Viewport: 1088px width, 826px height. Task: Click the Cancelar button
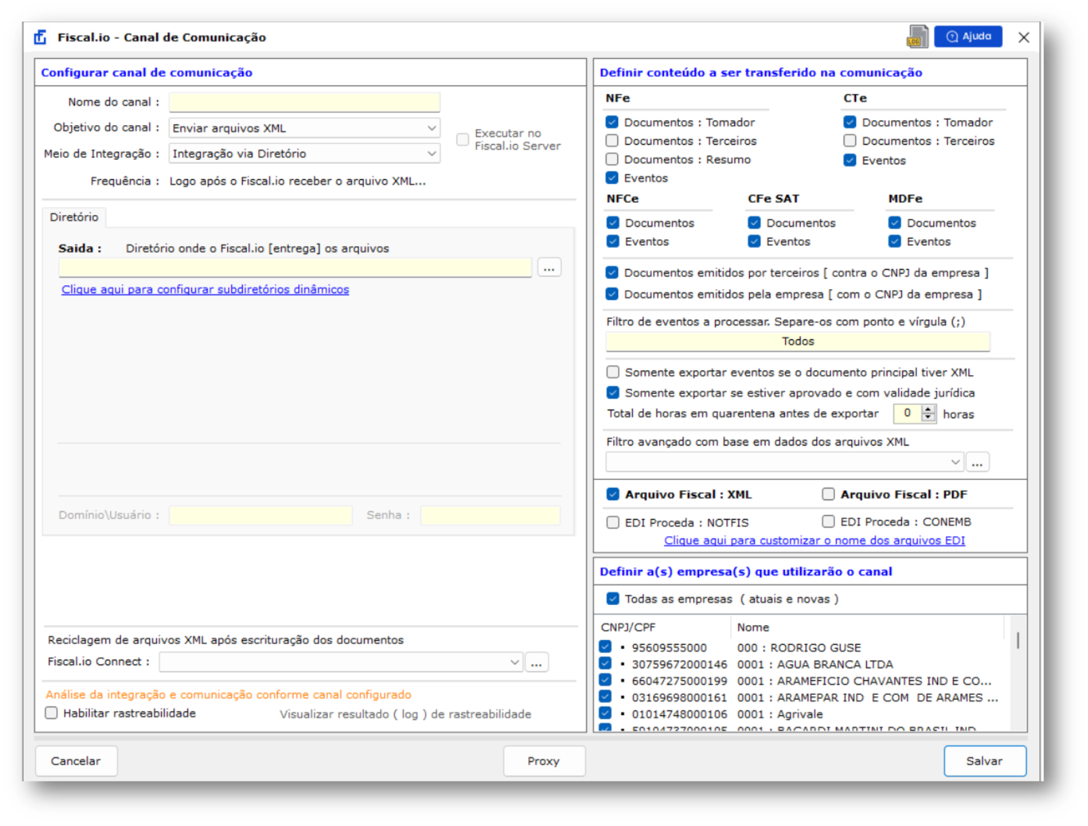click(x=76, y=761)
